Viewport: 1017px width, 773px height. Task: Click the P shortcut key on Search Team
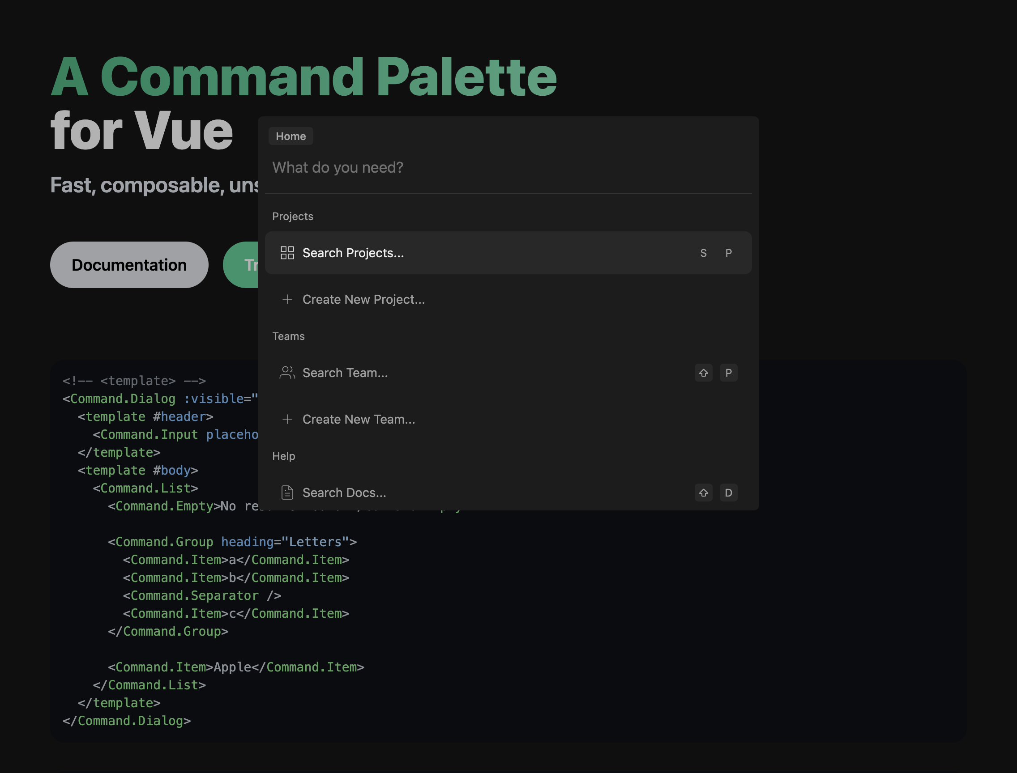728,373
